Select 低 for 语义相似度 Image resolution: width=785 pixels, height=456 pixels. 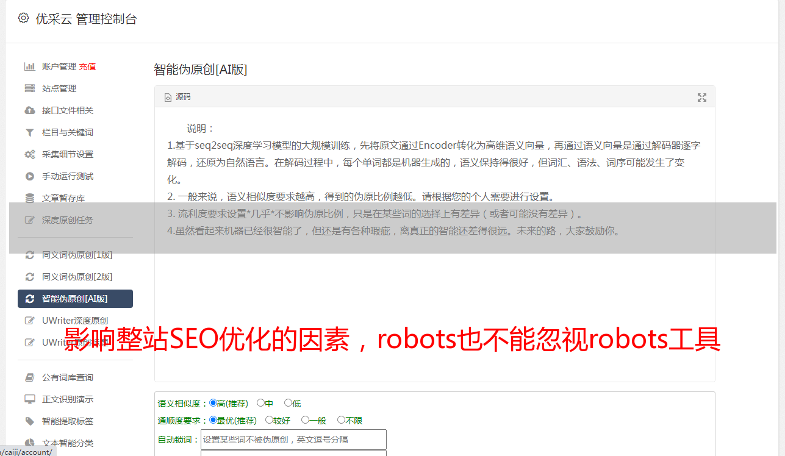pyautogui.click(x=288, y=403)
